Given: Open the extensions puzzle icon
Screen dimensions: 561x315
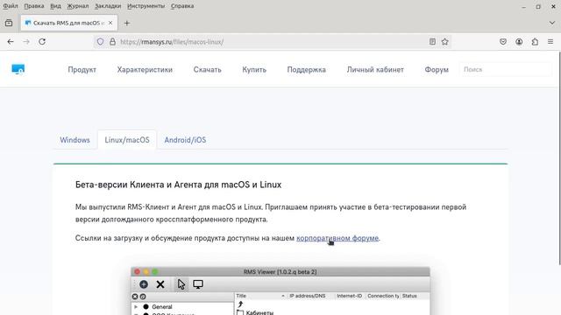Looking at the screenshot, I should tap(535, 42).
